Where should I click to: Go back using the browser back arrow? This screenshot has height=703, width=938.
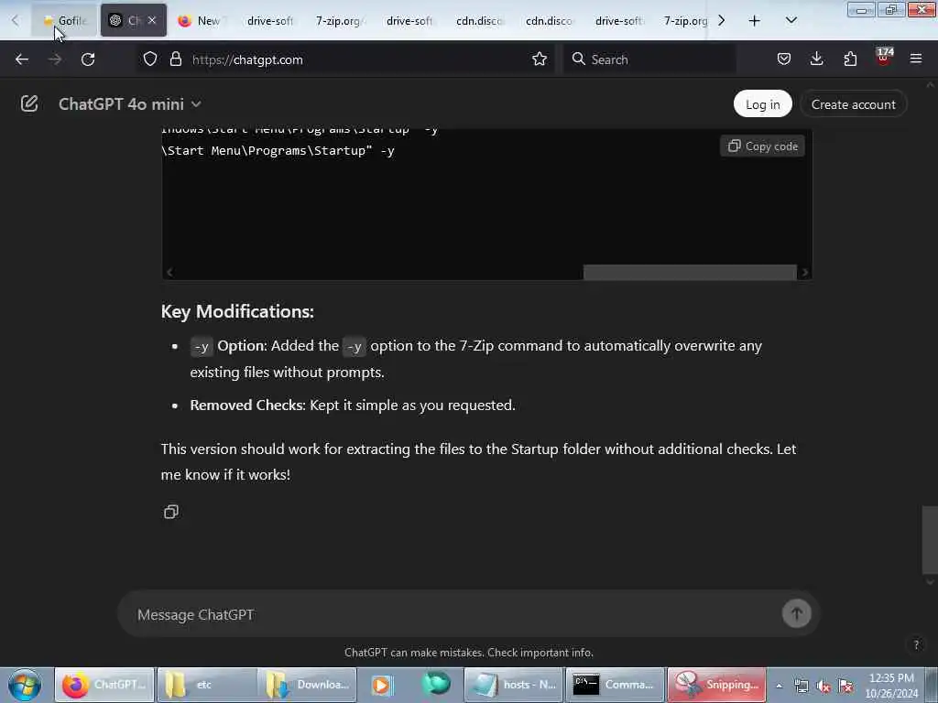pos(22,59)
